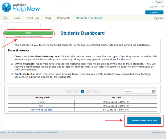Viewport: 166px width, 139px height.
Task: Click the red checkmark task icon
Action: point(159,7)
